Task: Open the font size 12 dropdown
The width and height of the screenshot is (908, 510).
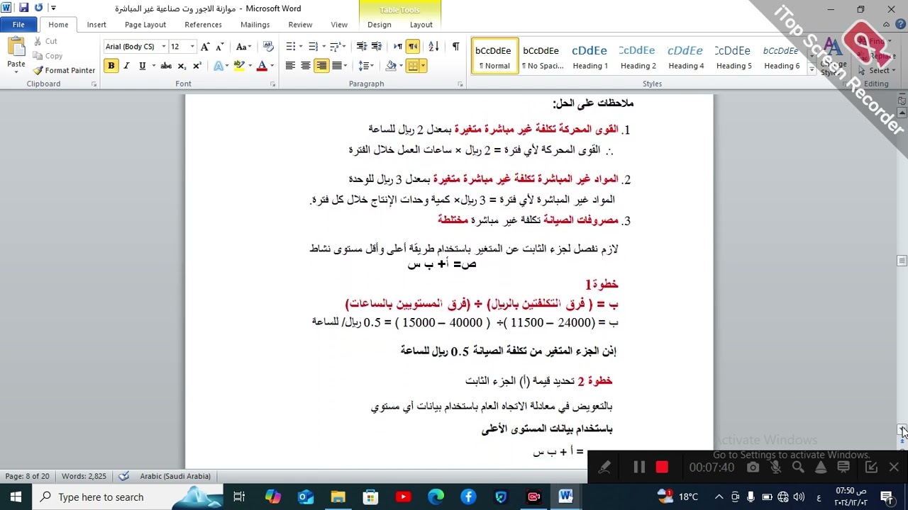Action: click(192, 47)
